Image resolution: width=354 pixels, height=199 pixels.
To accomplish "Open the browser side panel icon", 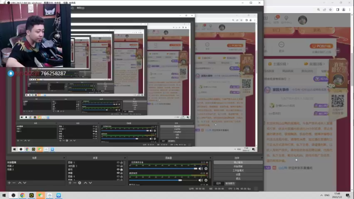I will coord(338,10).
